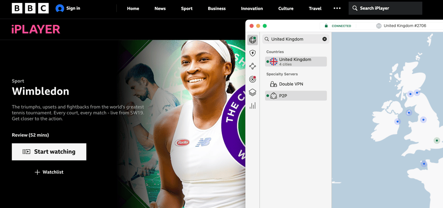The image size is (443, 208).
Task: Open the VPN globe servers tab
Action: click(x=253, y=40)
